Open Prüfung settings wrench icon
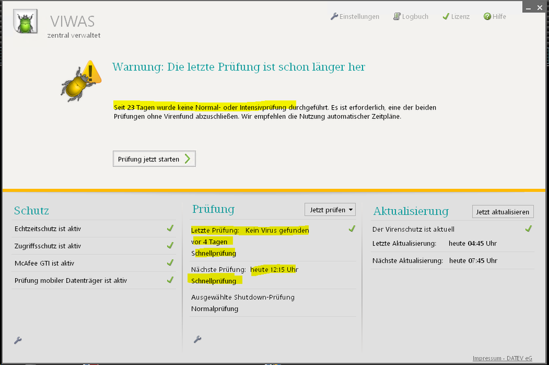The width and height of the screenshot is (549, 365). [x=197, y=340]
